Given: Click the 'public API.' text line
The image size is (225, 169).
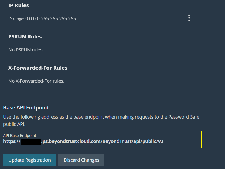Looking at the screenshot, I should (14, 125).
